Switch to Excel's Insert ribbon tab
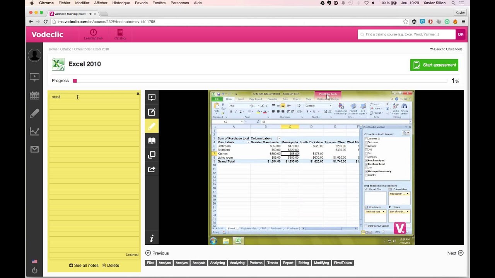 tap(241, 99)
